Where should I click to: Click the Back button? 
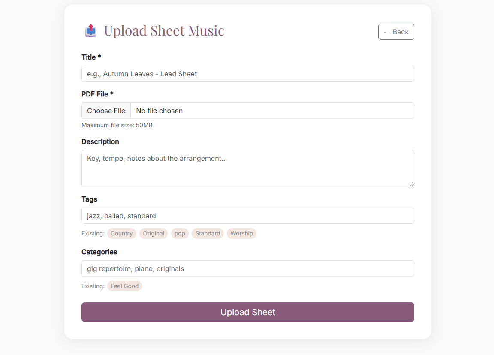(x=396, y=31)
